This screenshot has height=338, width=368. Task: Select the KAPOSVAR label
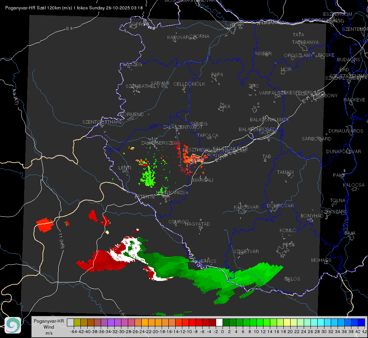246,207
